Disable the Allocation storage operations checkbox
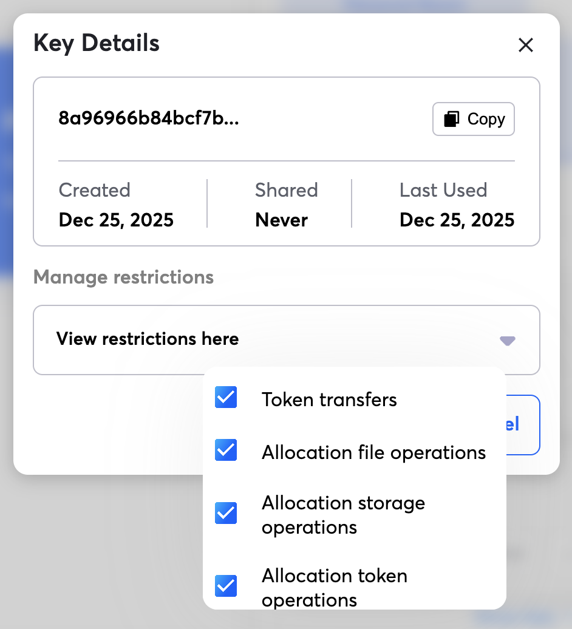 coord(226,513)
